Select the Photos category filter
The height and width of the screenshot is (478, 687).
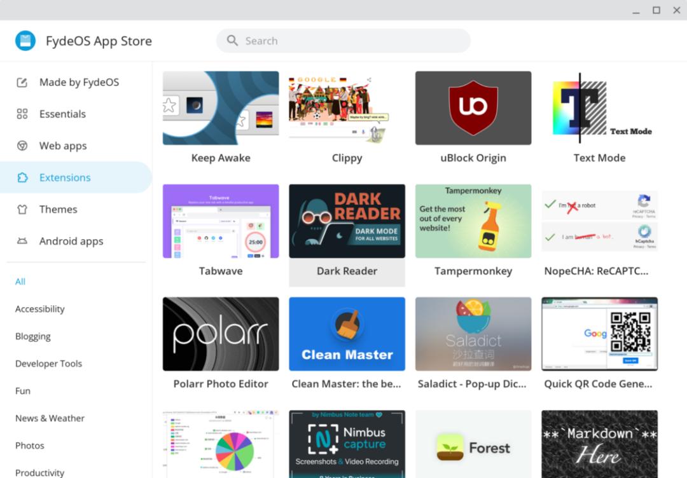click(30, 446)
